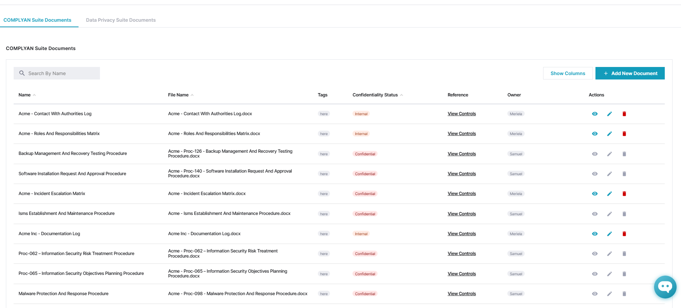Click the Add New Document button

(630, 73)
